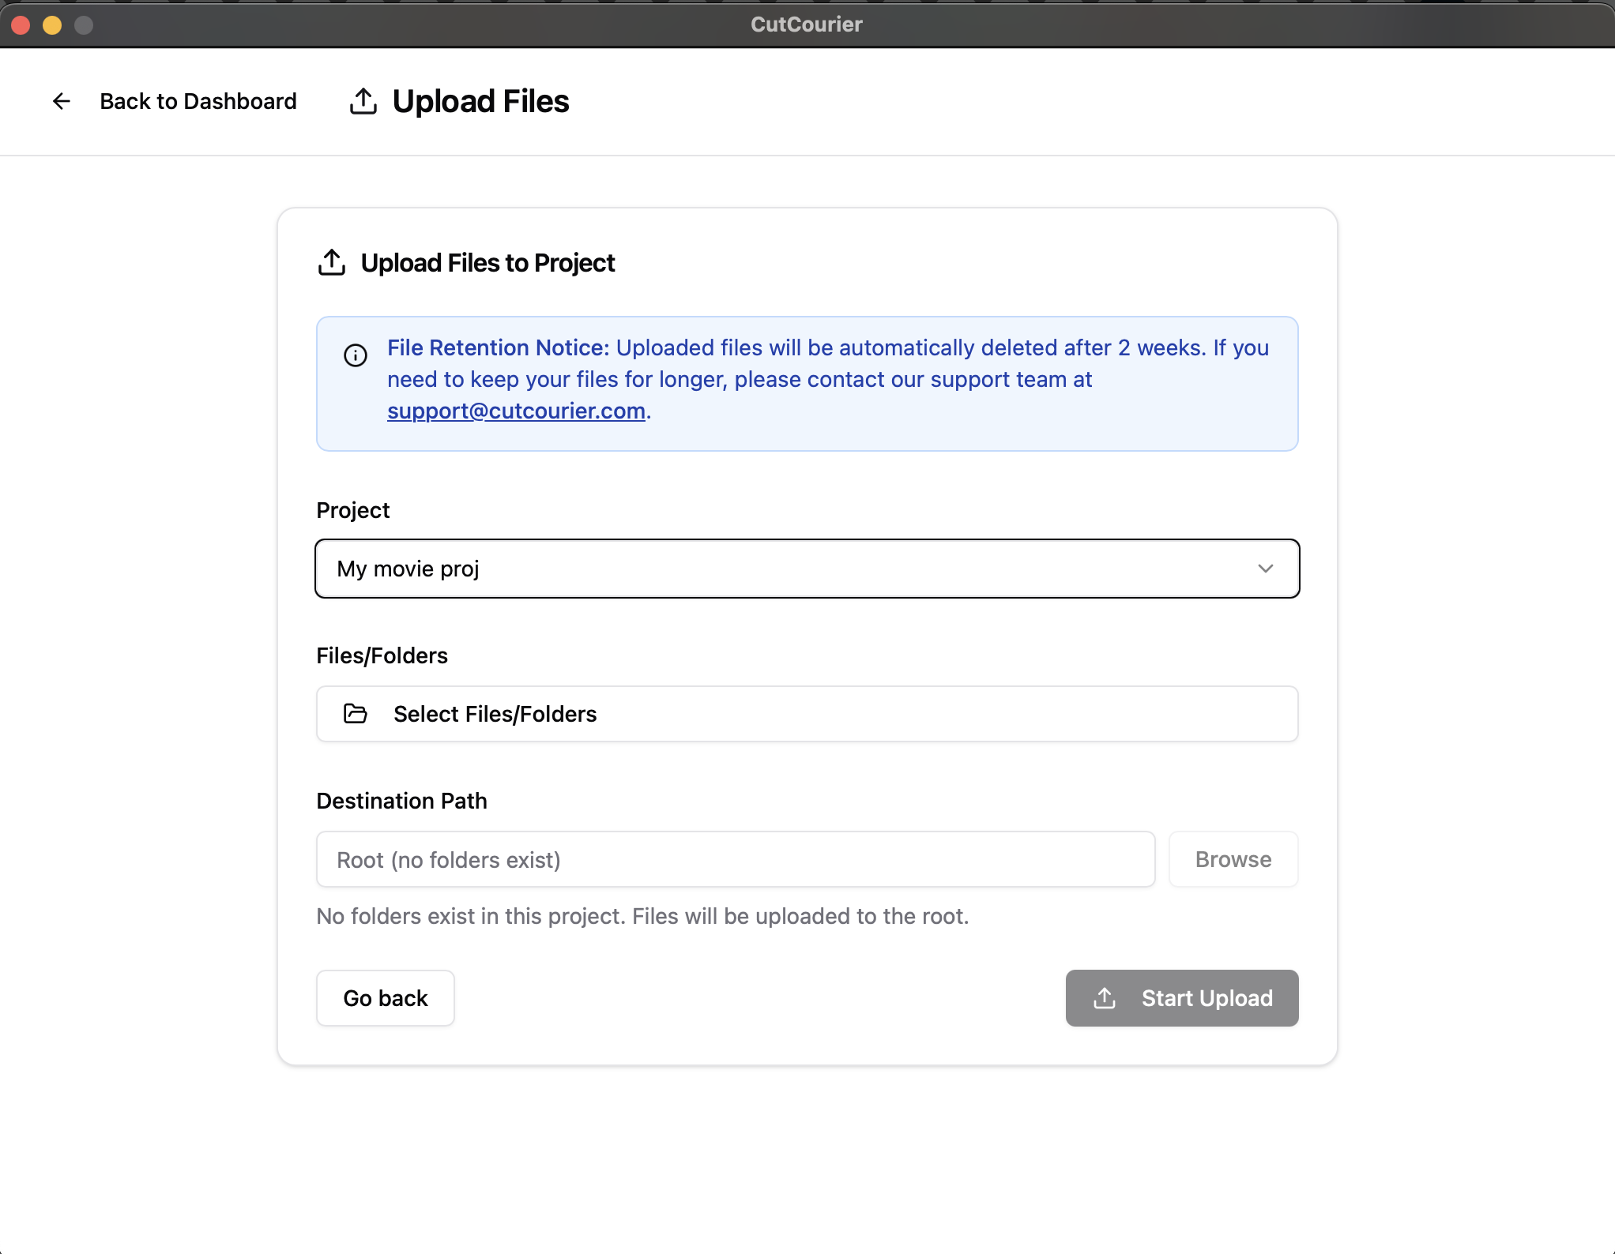Viewport: 1615px width, 1254px height.
Task: Click the Project field label
Action: coord(352,510)
